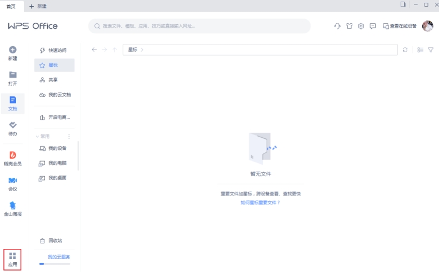Click 查看在线设备 button
This screenshot has width=439, height=275.
pyautogui.click(x=400, y=26)
